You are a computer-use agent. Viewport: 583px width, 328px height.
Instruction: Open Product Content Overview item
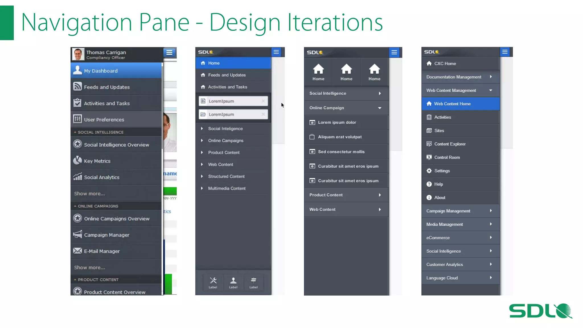point(116,290)
